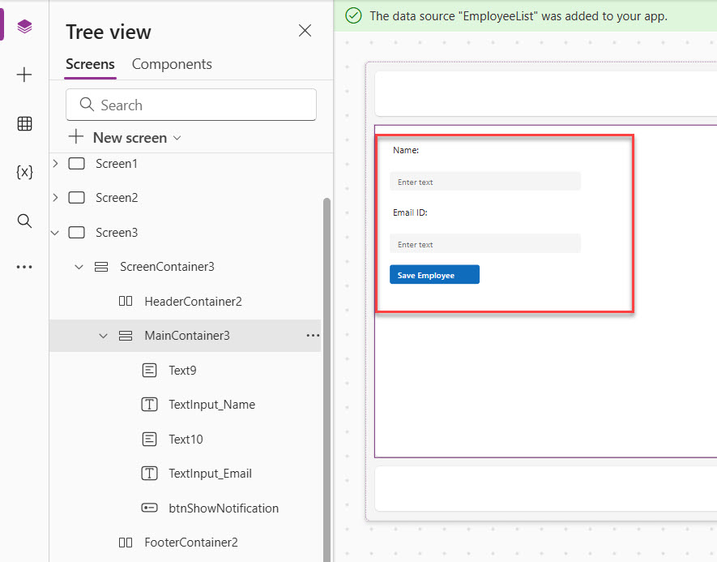Click the Name text input on canvas
Image resolution: width=717 pixels, height=562 pixels.
(485, 181)
